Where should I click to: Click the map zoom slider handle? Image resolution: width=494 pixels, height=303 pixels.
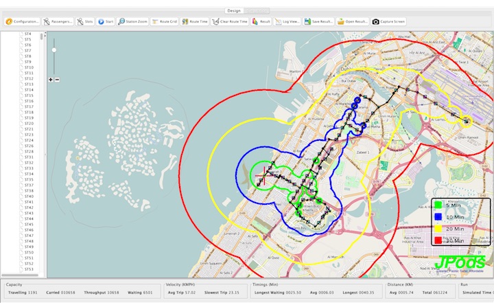tap(54, 49)
